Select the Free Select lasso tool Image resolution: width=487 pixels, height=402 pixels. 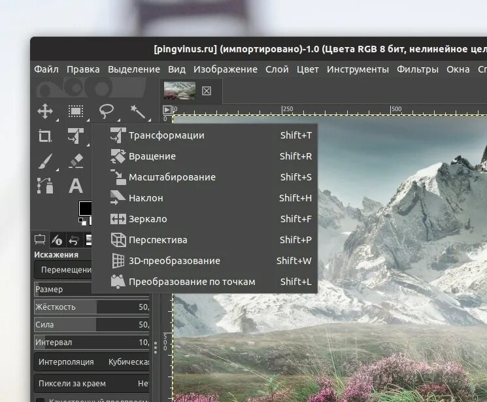[x=106, y=111]
